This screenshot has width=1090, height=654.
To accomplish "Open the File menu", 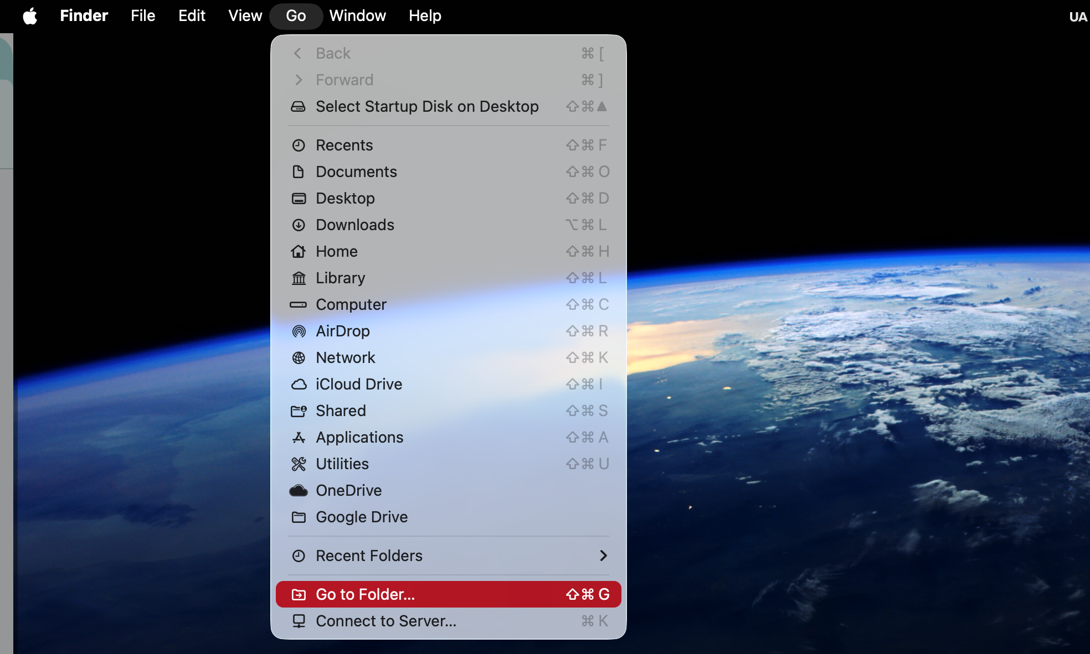I will point(143,15).
